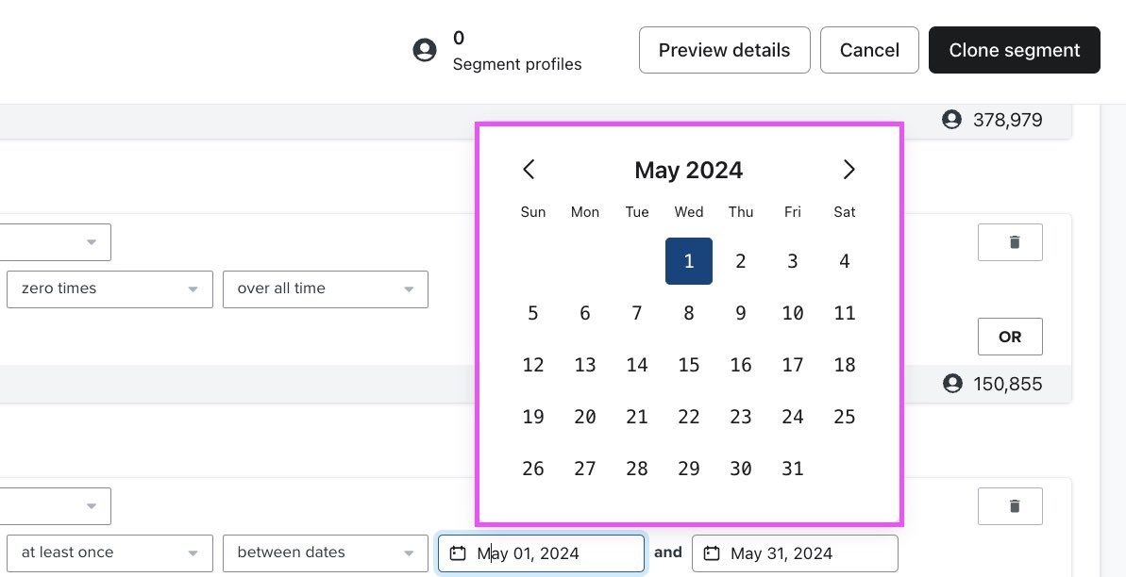Screen dimensions: 1126x577
Task: Click the 378,979 profile count
Action: click(x=1007, y=120)
